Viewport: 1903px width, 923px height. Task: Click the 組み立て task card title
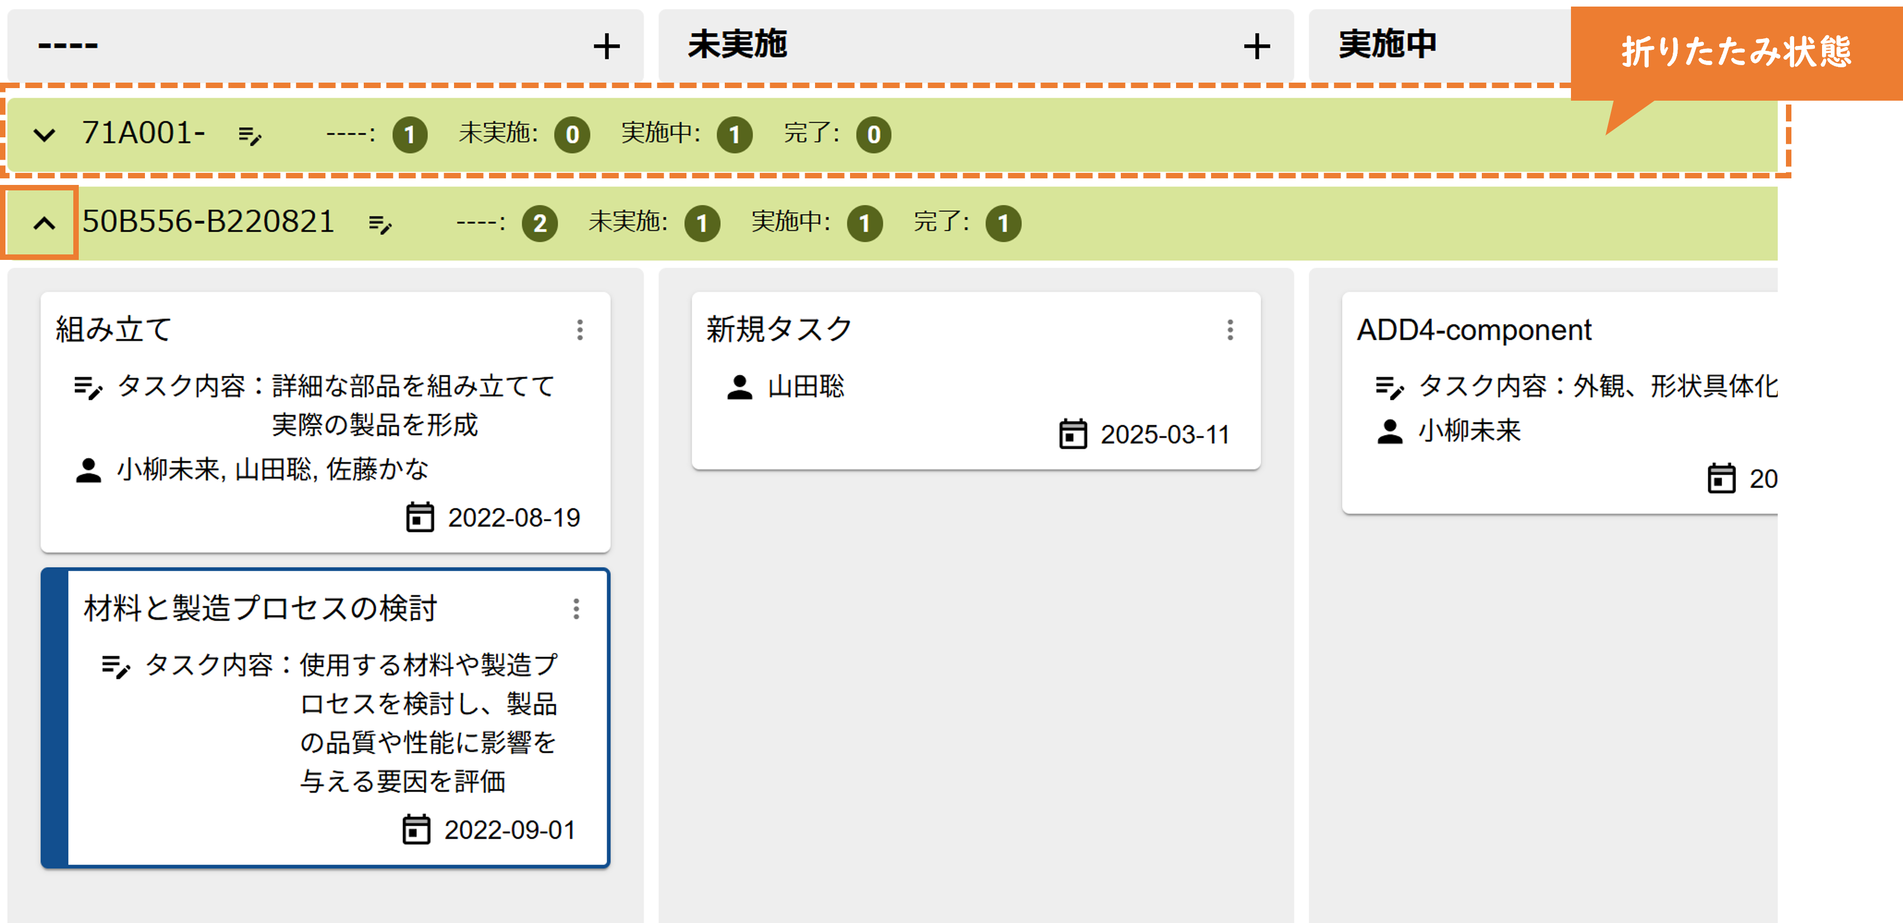coord(114,329)
